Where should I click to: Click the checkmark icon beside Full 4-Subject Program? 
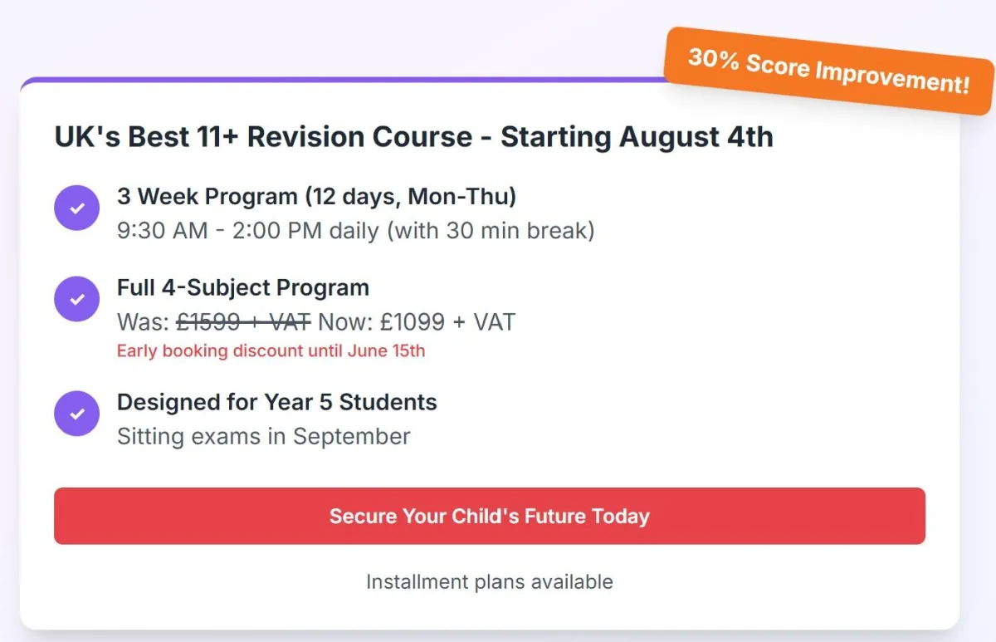[77, 299]
